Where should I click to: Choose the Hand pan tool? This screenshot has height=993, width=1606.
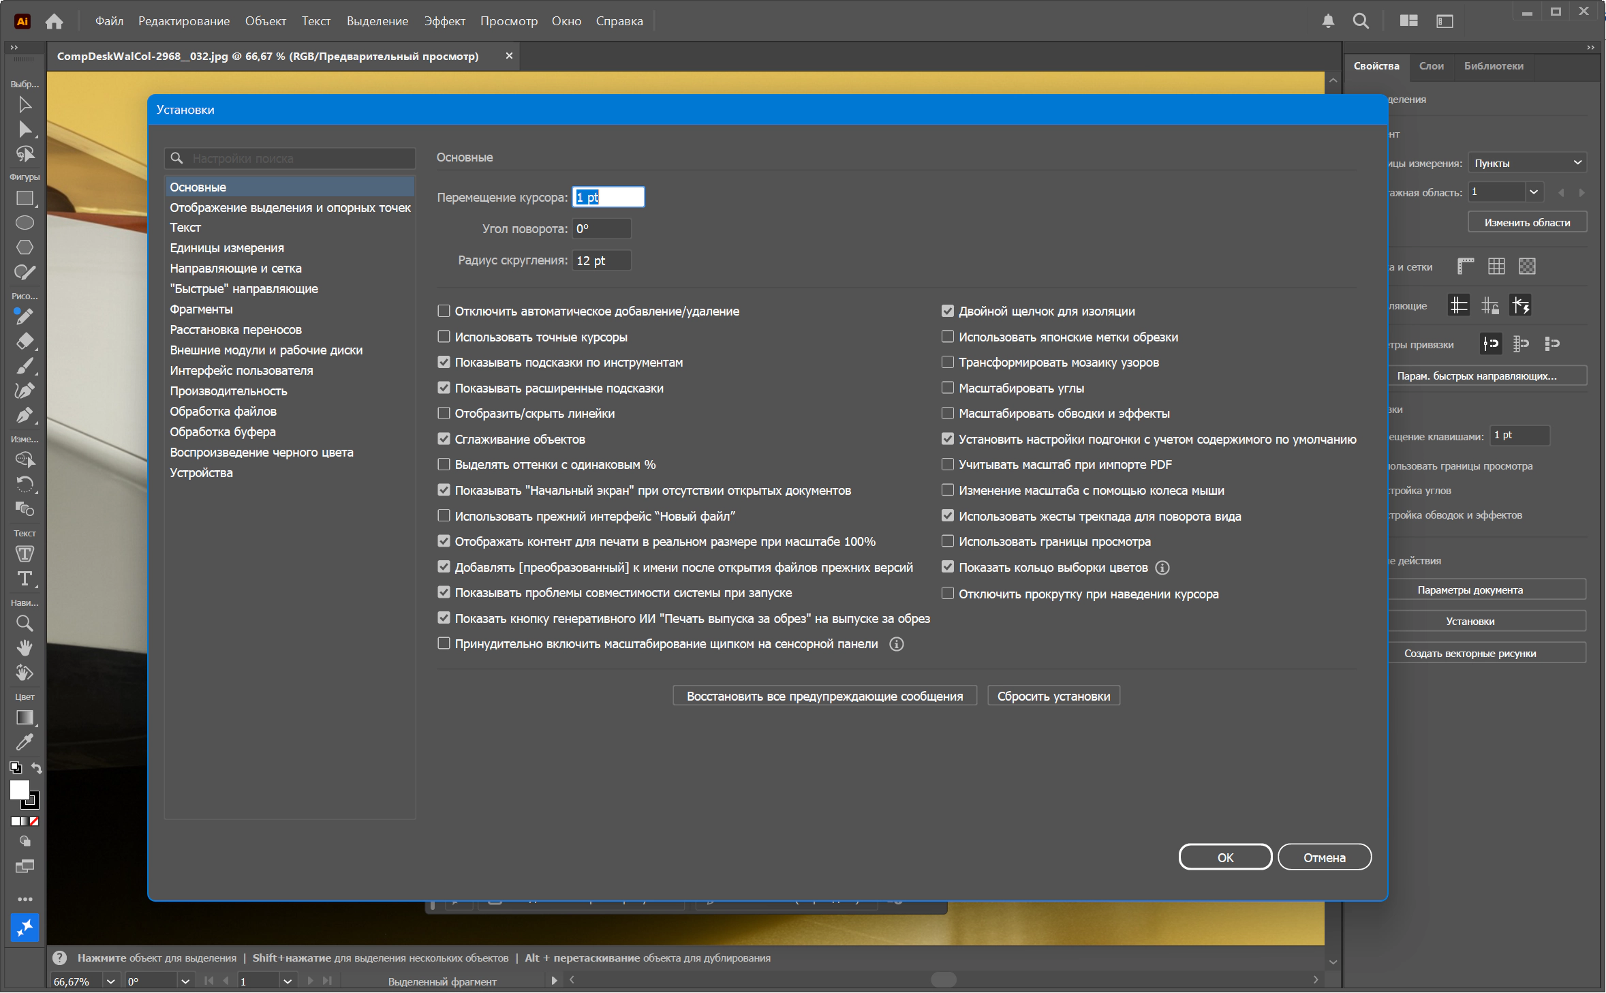(25, 647)
